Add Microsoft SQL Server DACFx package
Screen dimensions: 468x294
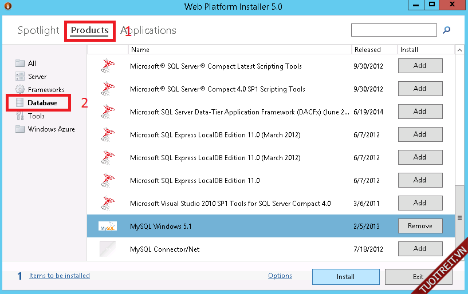pos(420,112)
